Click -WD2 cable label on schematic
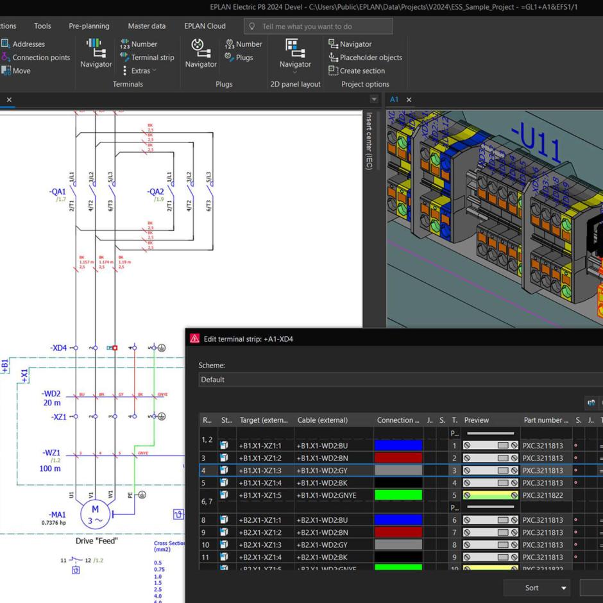 51,393
